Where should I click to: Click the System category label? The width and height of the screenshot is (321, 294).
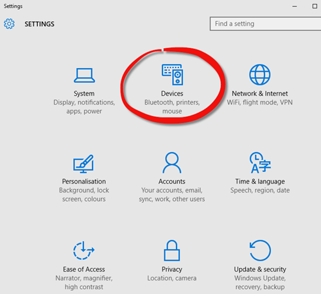[84, 94]
